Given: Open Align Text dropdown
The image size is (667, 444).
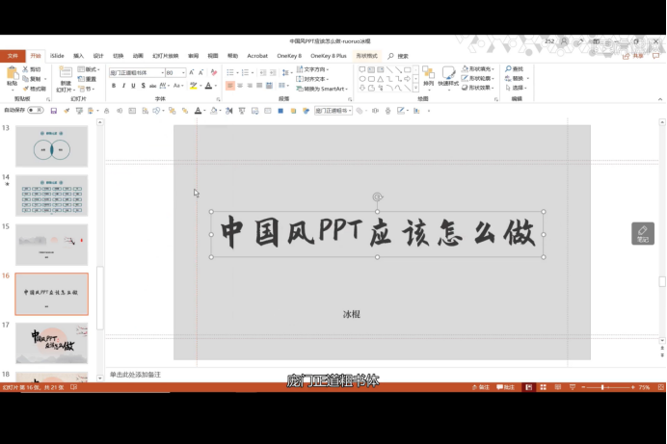Looking at the screenshot, I should [x=312, y=79].
